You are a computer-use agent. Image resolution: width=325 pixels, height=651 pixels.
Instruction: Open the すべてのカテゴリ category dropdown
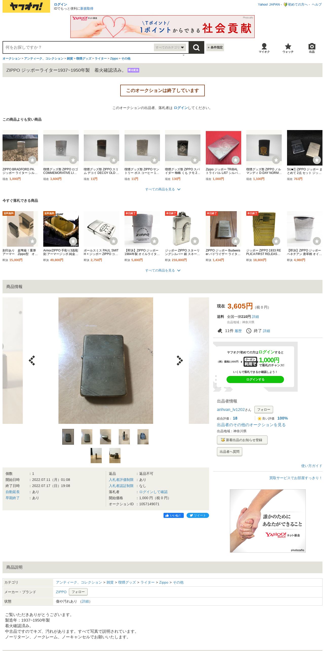[x=170, y=47]
